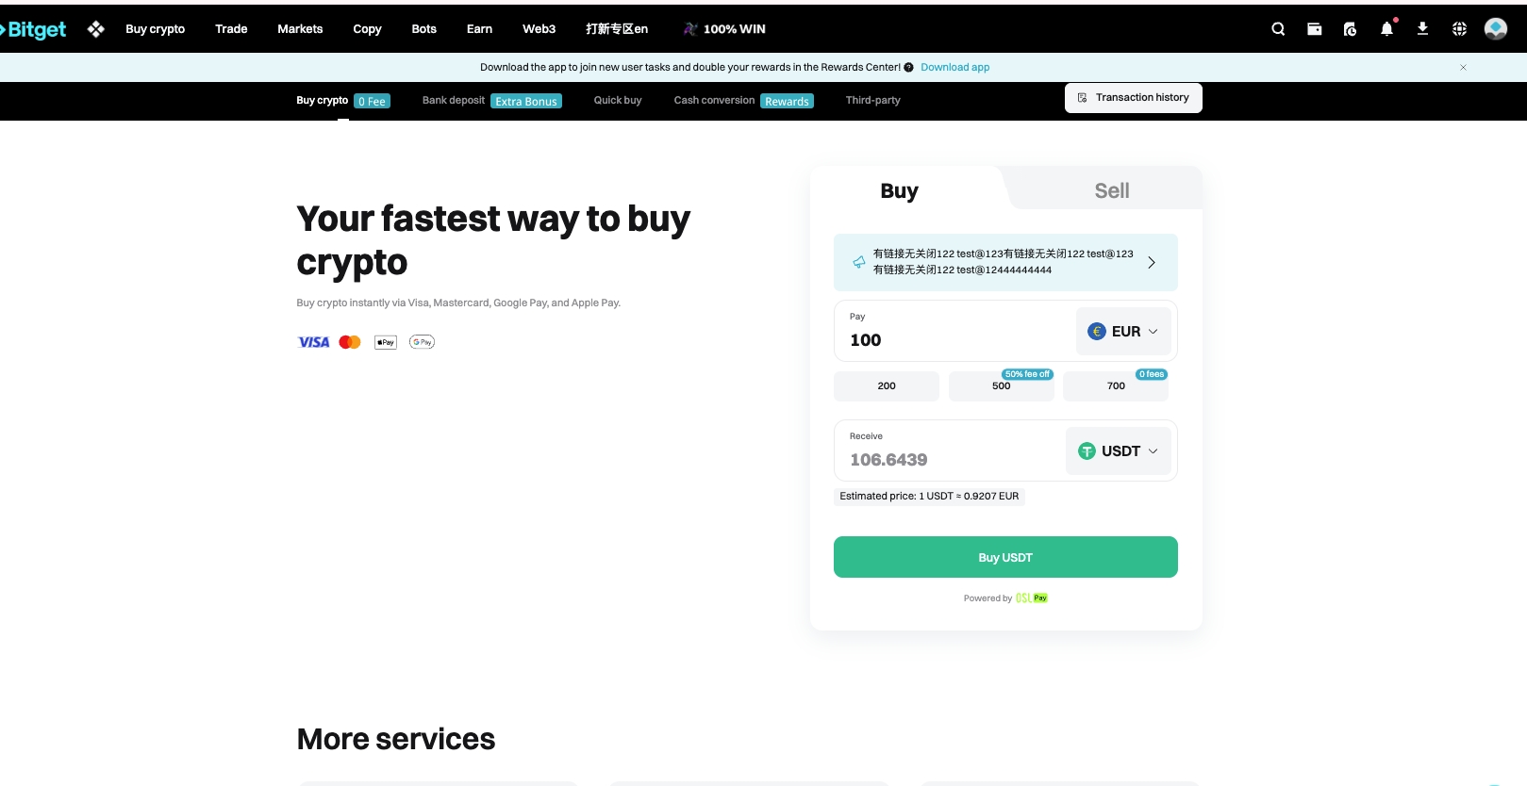Switch to the Buy tab
Viewport: 1527px width, 786px height.
pos(899,190)
